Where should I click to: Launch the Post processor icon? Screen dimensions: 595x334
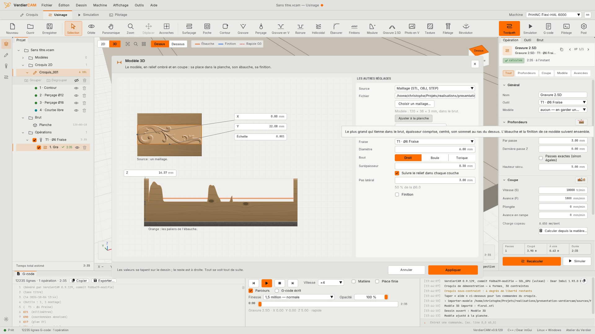click(584, 28)
